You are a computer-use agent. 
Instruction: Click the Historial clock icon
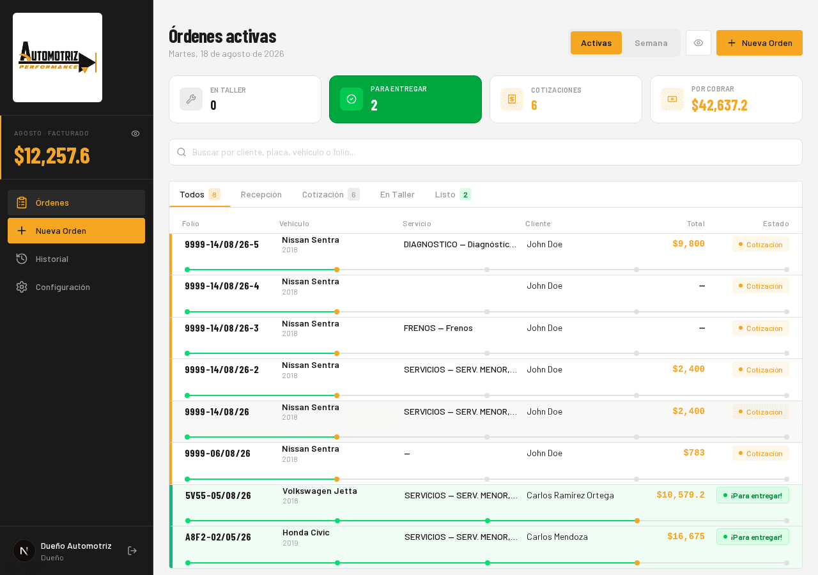coord(22,259)
